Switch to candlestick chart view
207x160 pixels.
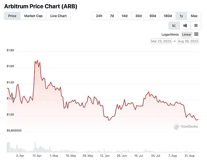(185, 26)
